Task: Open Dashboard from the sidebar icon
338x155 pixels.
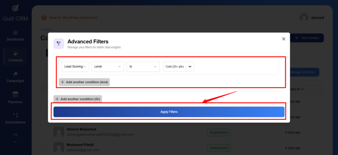Action: (x=16, y=33)
